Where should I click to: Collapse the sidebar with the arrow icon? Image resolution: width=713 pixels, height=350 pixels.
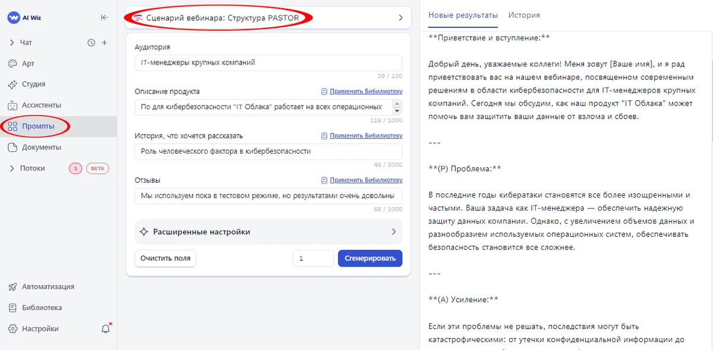(x=104, y=18)
